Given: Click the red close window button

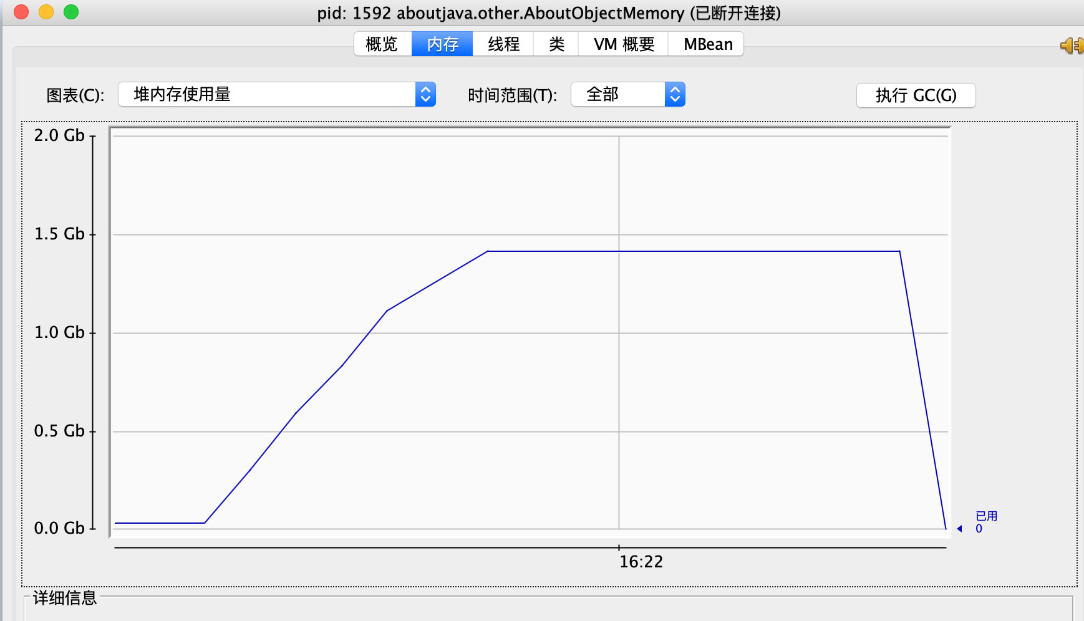Looking at the screenshot, I should coord(21,12).
